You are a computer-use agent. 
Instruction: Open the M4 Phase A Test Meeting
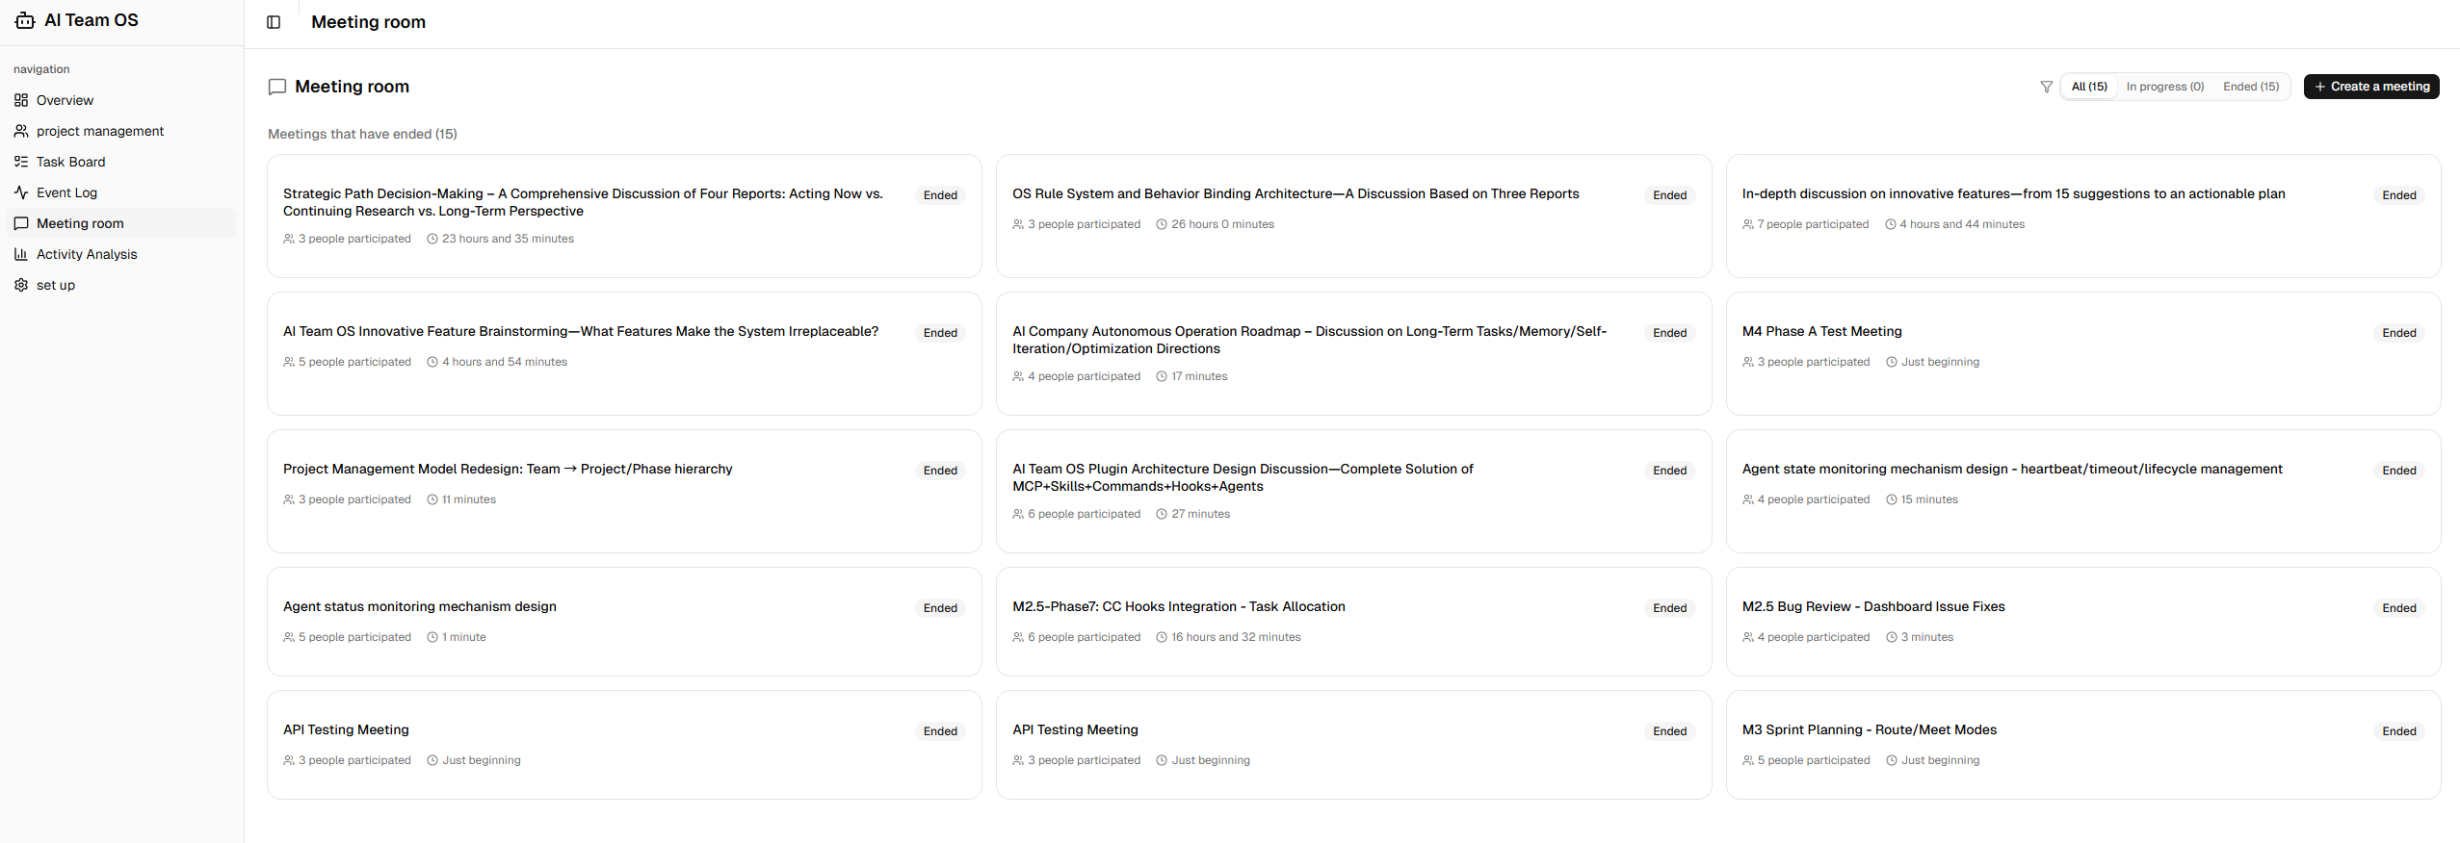[1821, 331]
